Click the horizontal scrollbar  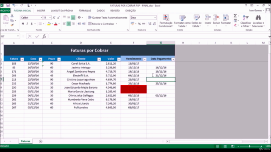click(206, 141)
